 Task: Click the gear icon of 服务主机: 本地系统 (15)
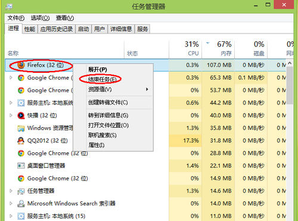(21, 216)
